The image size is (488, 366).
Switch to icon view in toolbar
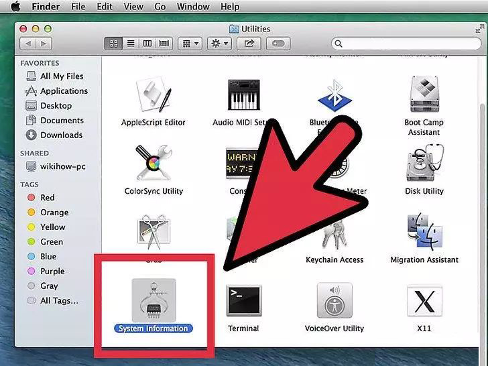[113, 44]
